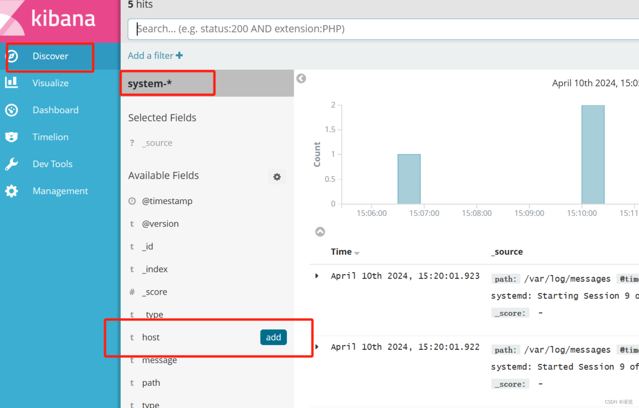The height and width of the screenshot is (408, 639).
Task: Select the message field
Action: pos(159,360)
